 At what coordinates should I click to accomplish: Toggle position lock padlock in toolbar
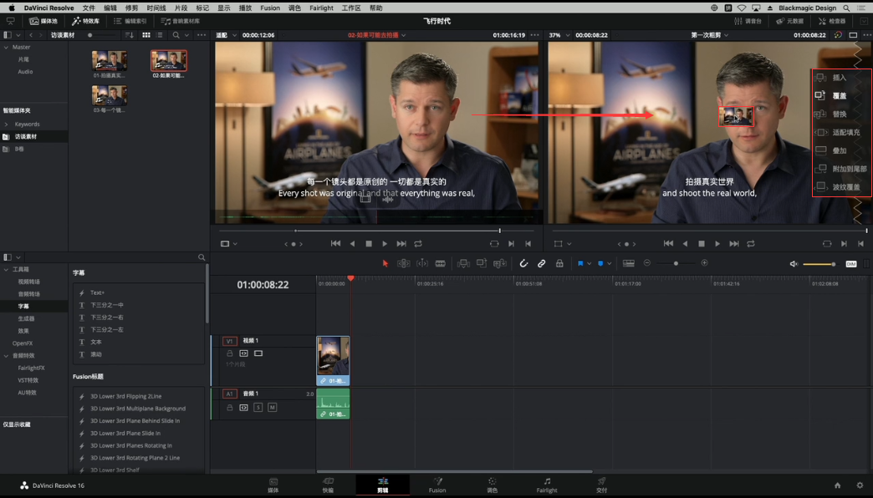559,263
